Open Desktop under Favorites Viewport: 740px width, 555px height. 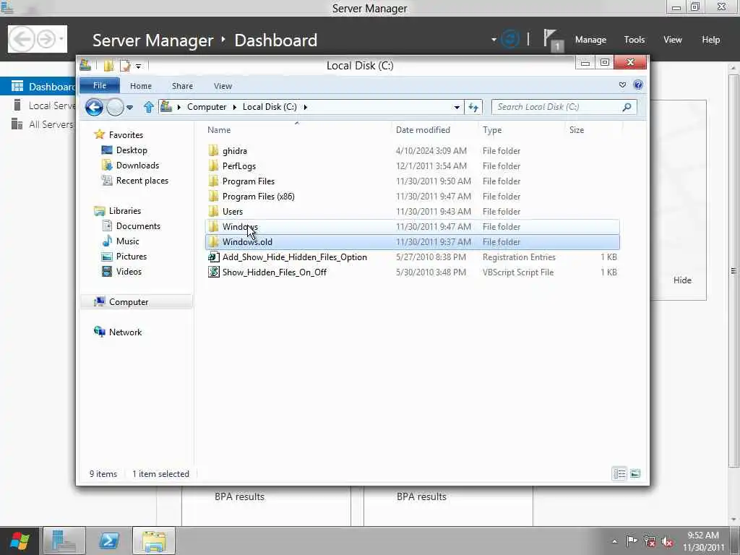[132, 150]
